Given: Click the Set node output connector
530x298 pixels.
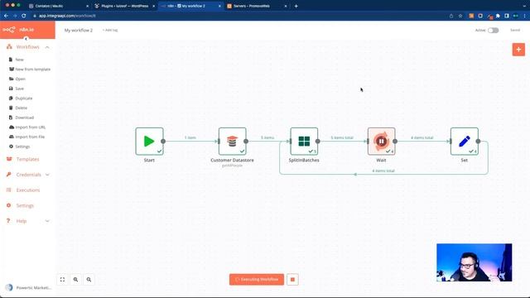Looking at the screenshot, I should pyautogui.click(x=478, y=142).
